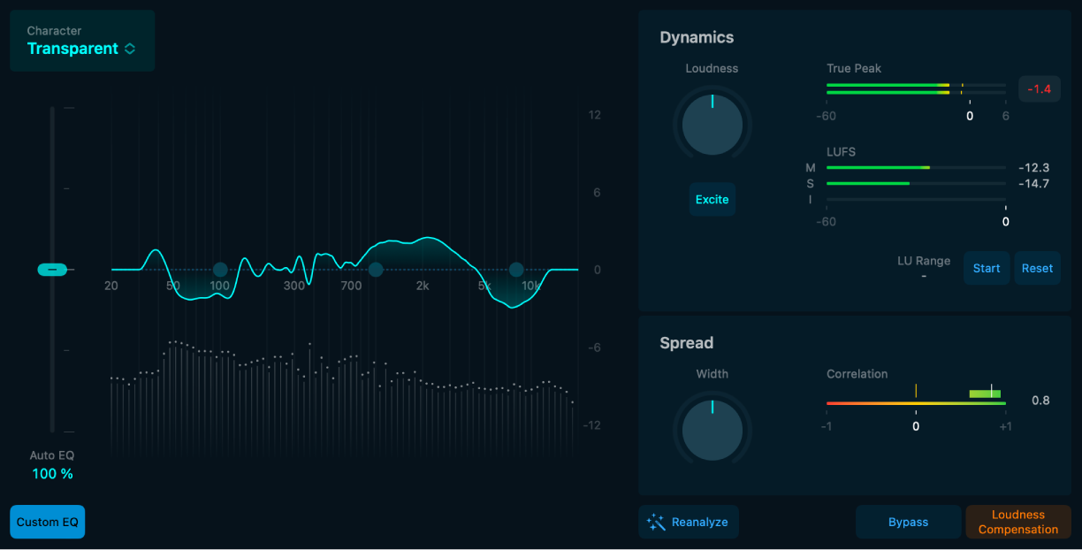Select the EQ node near 1 kHz

tap(376, 270)
